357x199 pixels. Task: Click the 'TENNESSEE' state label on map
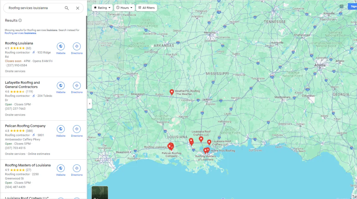coord(275,22)
